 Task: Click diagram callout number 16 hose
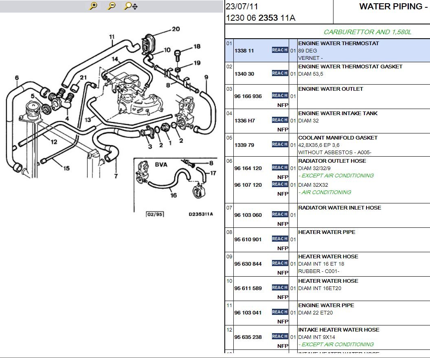(173, 195)
